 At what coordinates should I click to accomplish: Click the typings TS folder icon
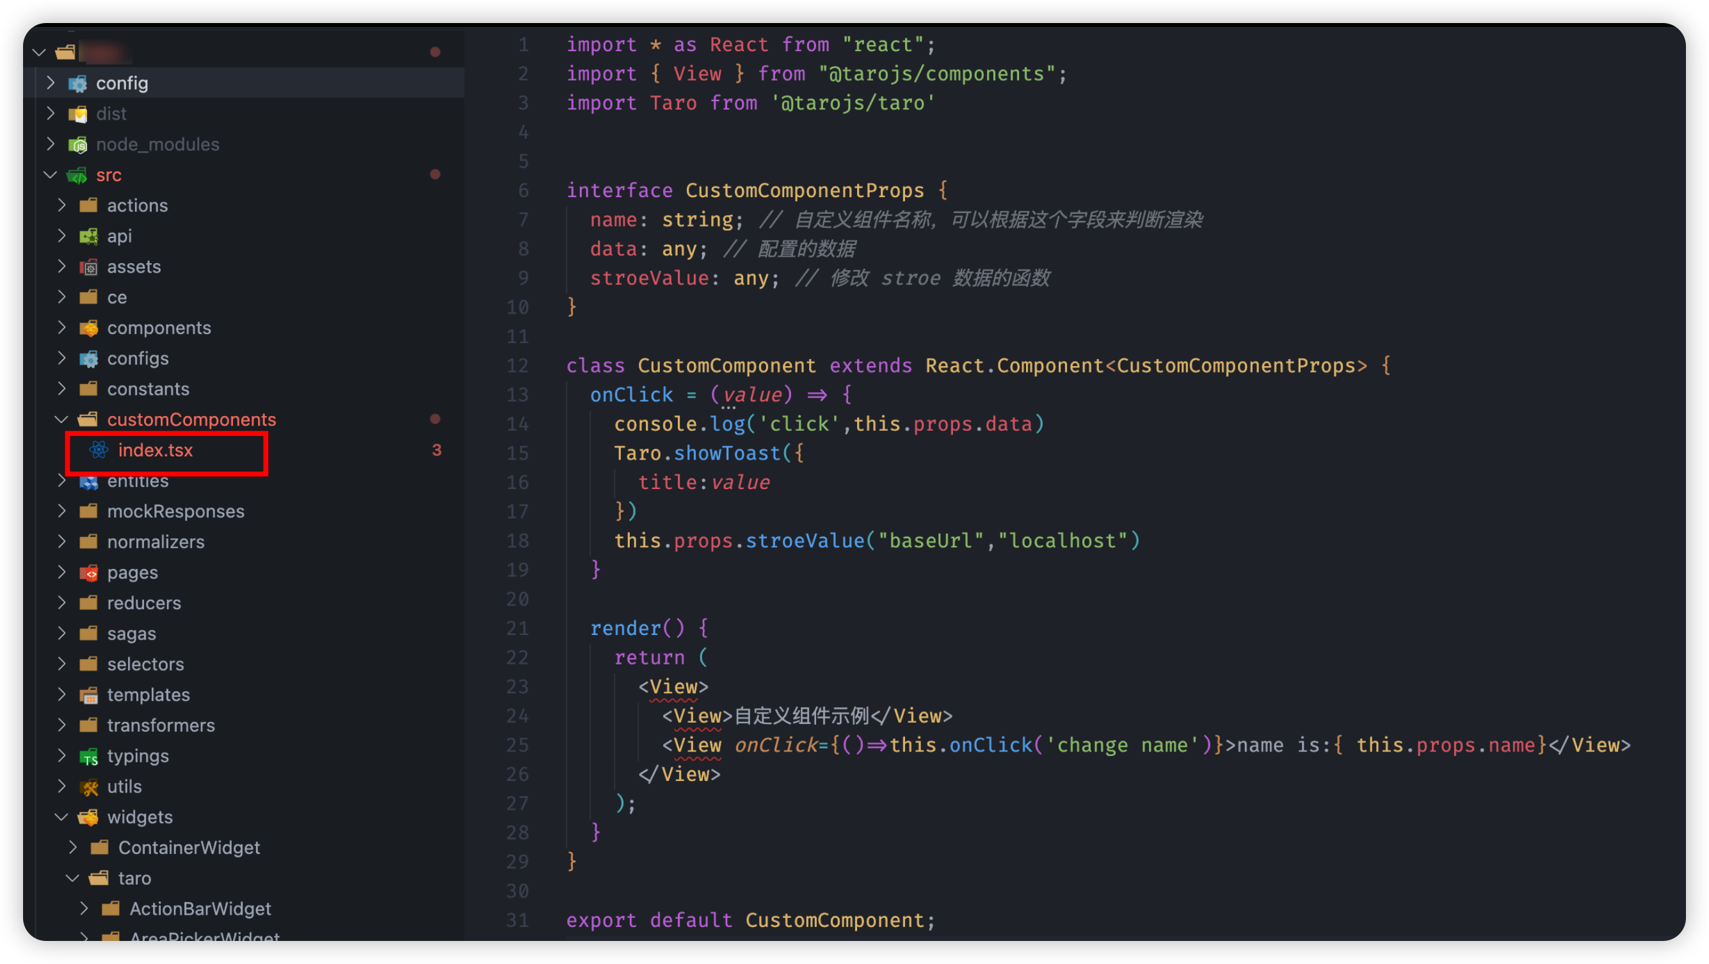(89, 757)
